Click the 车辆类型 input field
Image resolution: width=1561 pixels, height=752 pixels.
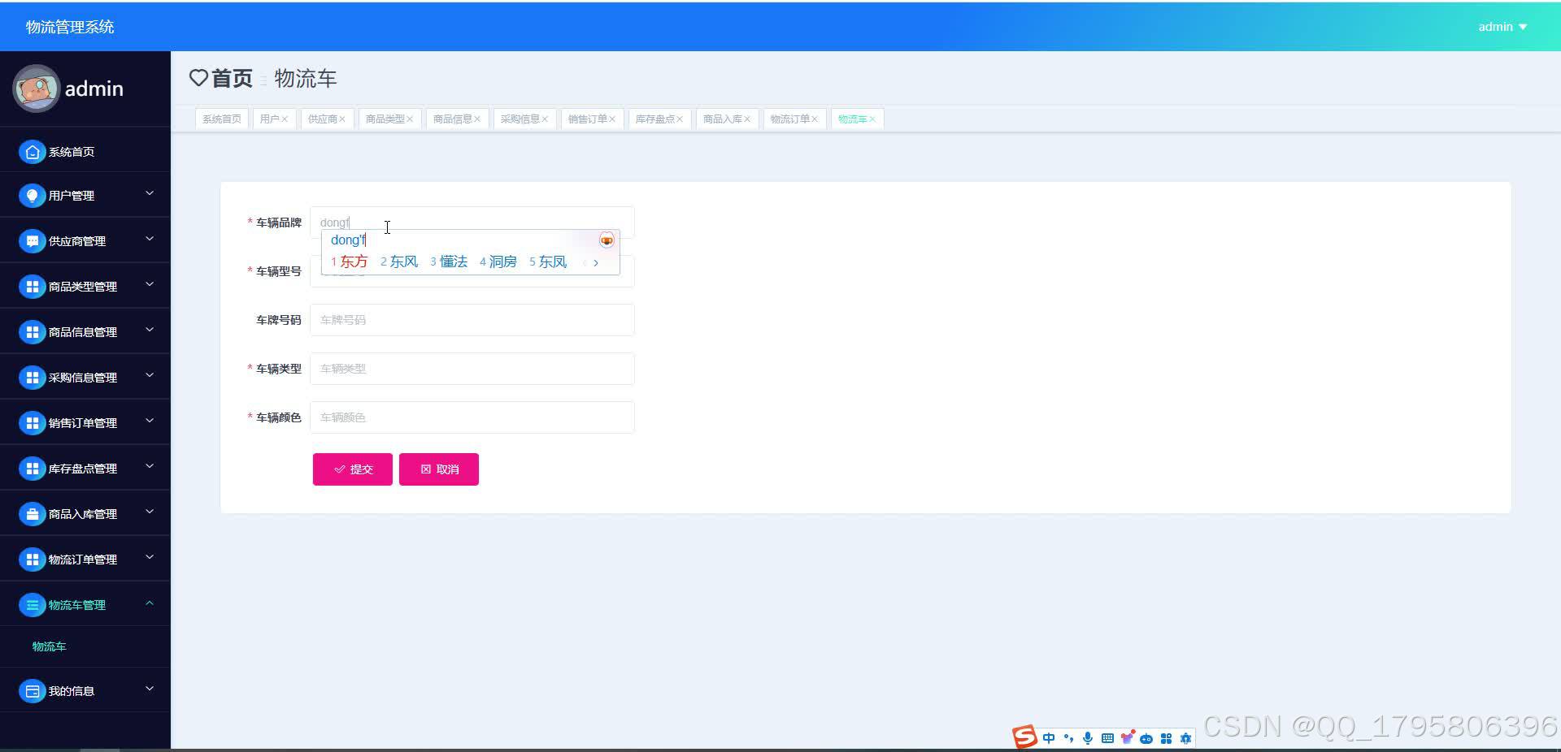point(472,369)
